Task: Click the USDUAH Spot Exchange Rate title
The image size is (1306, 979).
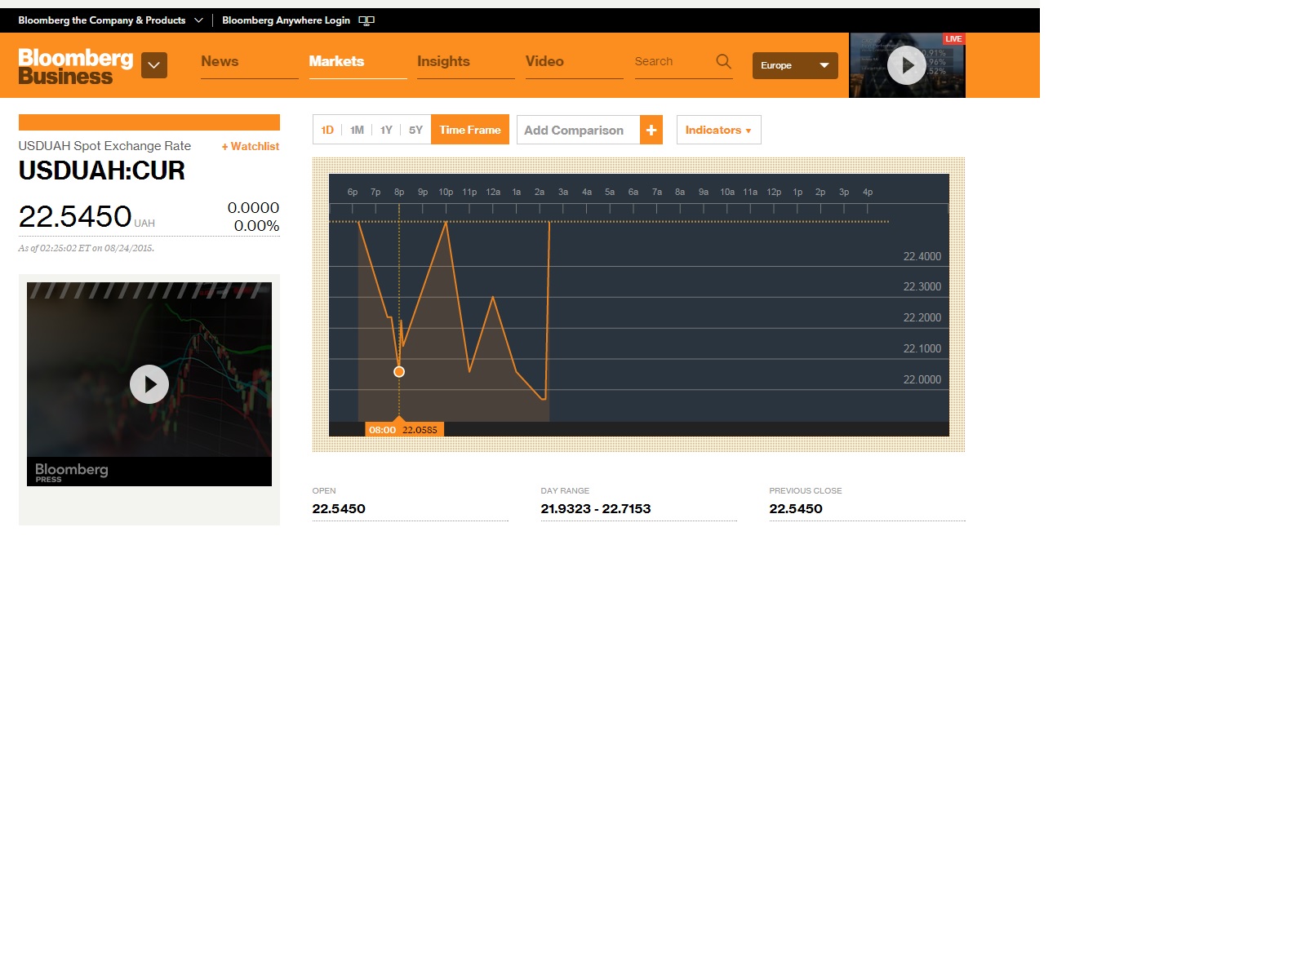Action: point(104,146)
